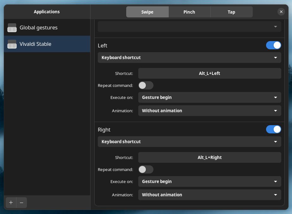The width and height of the screenshot is (292, 214).
Task: Switch to the Pinch tab
Action: (189, 12)
